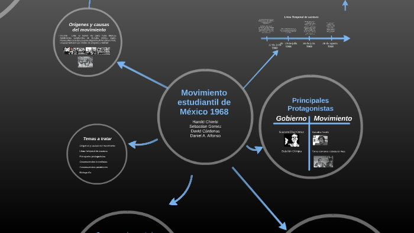Select the author name "David Cárdenas"
This screenshot has height=233, width=414.
205,131
